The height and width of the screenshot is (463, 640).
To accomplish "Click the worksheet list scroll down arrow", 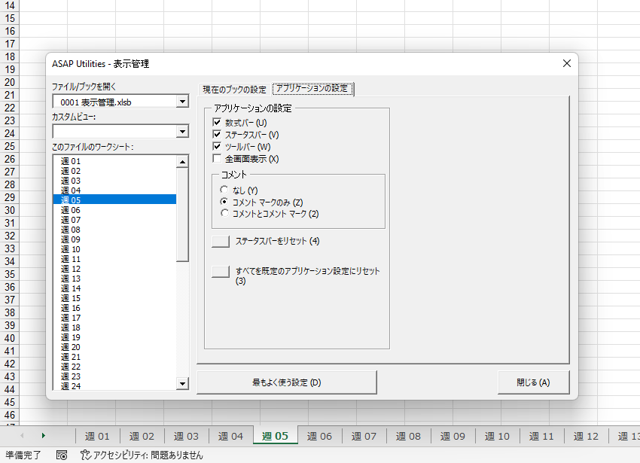I will (182, 383).
